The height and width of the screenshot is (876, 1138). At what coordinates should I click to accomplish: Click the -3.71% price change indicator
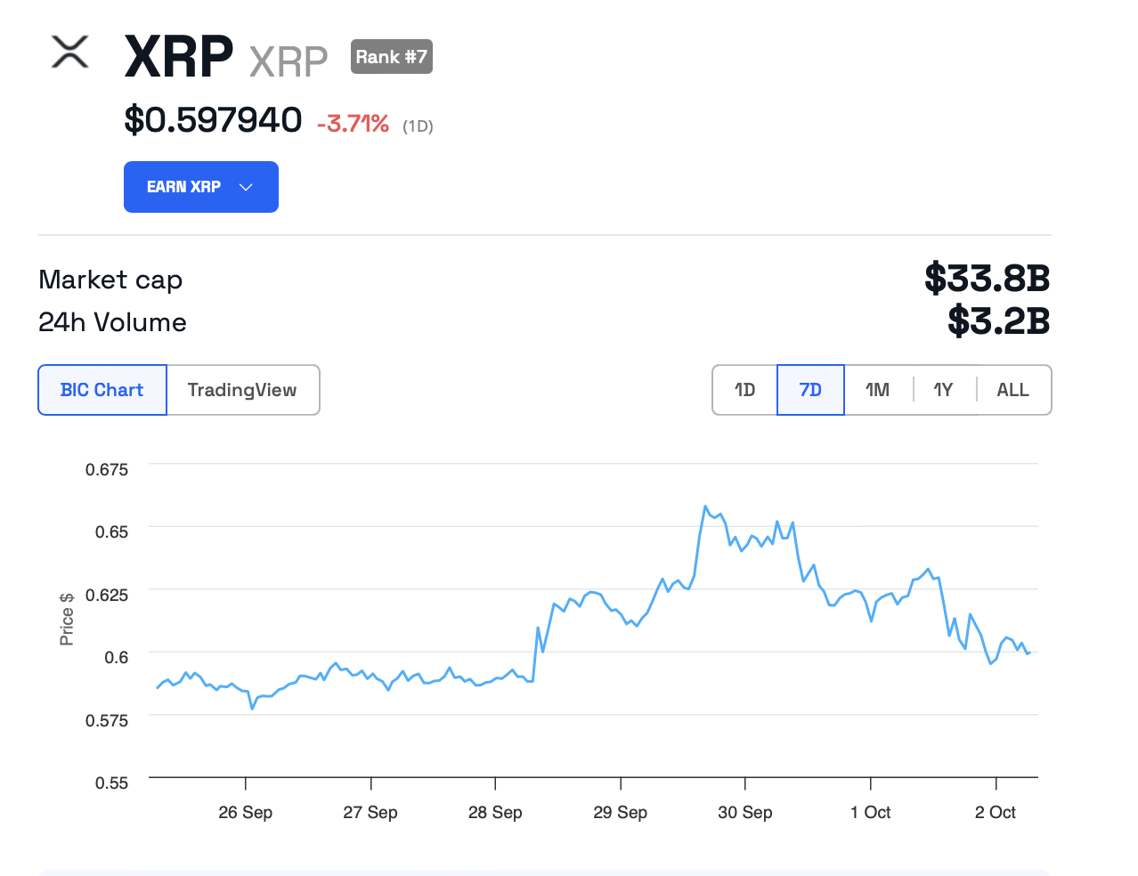[x=353, y=124]
